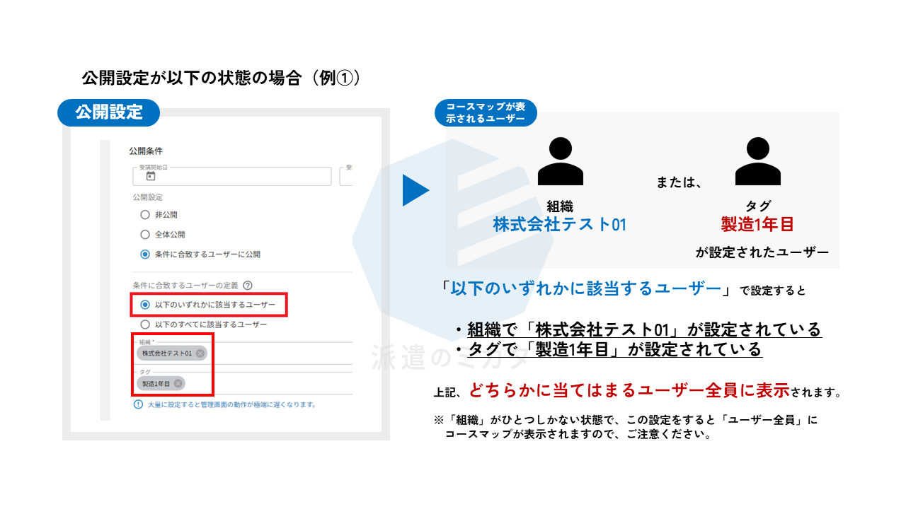Image resolution: width=906 pixels, height=509 pixels.
Task: Select 条件に合致するユーザーに公開 radio option
Action: pos(145,255)
